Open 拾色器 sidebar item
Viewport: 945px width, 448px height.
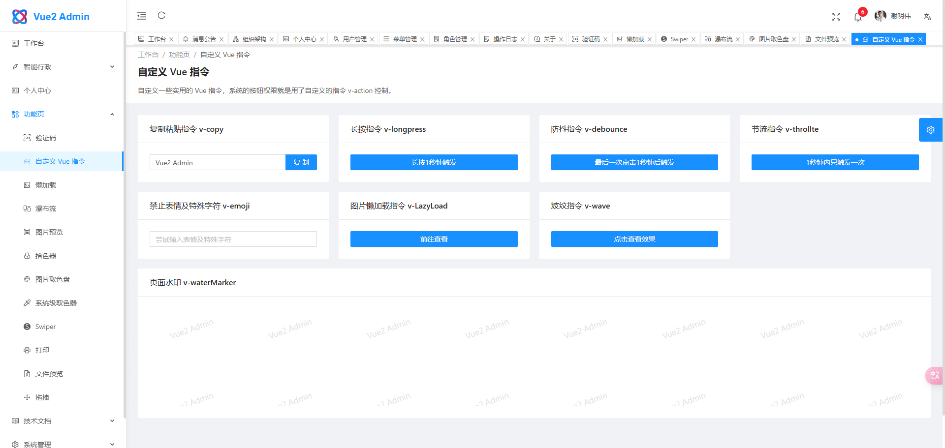[x=62, y=256]
